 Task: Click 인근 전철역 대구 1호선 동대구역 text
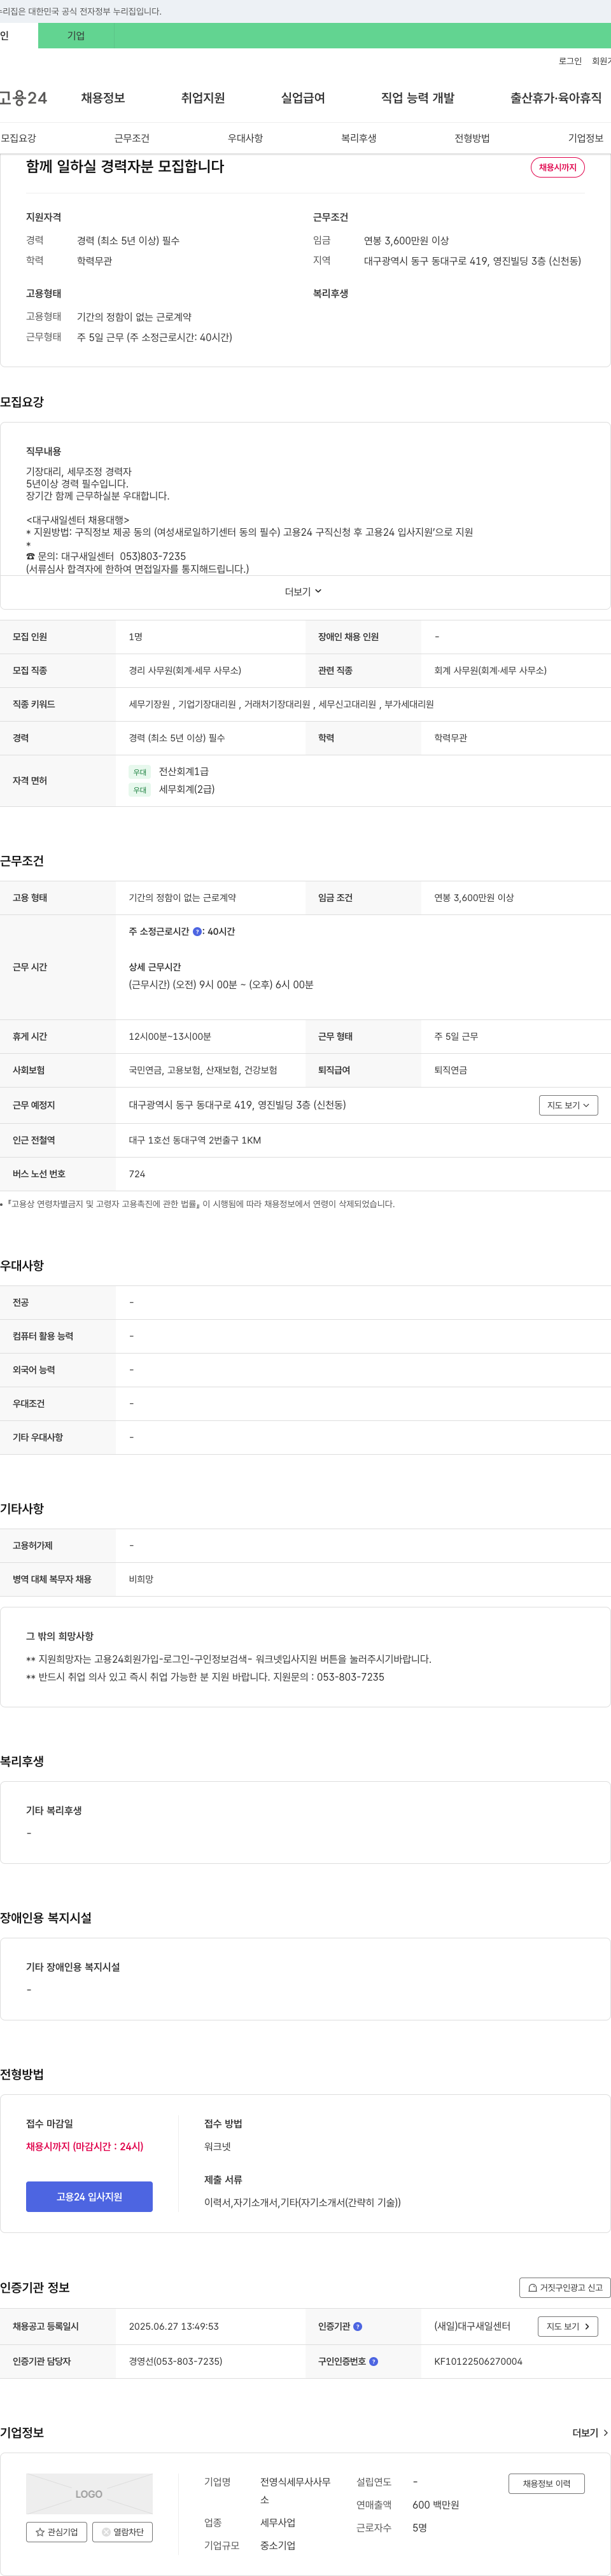tap(195, 1140)
